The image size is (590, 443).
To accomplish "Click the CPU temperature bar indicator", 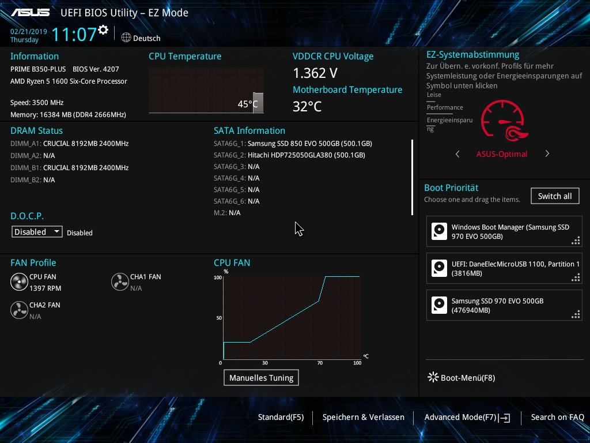I will [x=258, y=102].
